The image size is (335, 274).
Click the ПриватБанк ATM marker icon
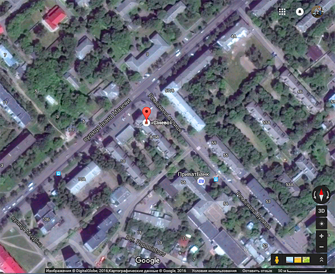coord(201,181)
